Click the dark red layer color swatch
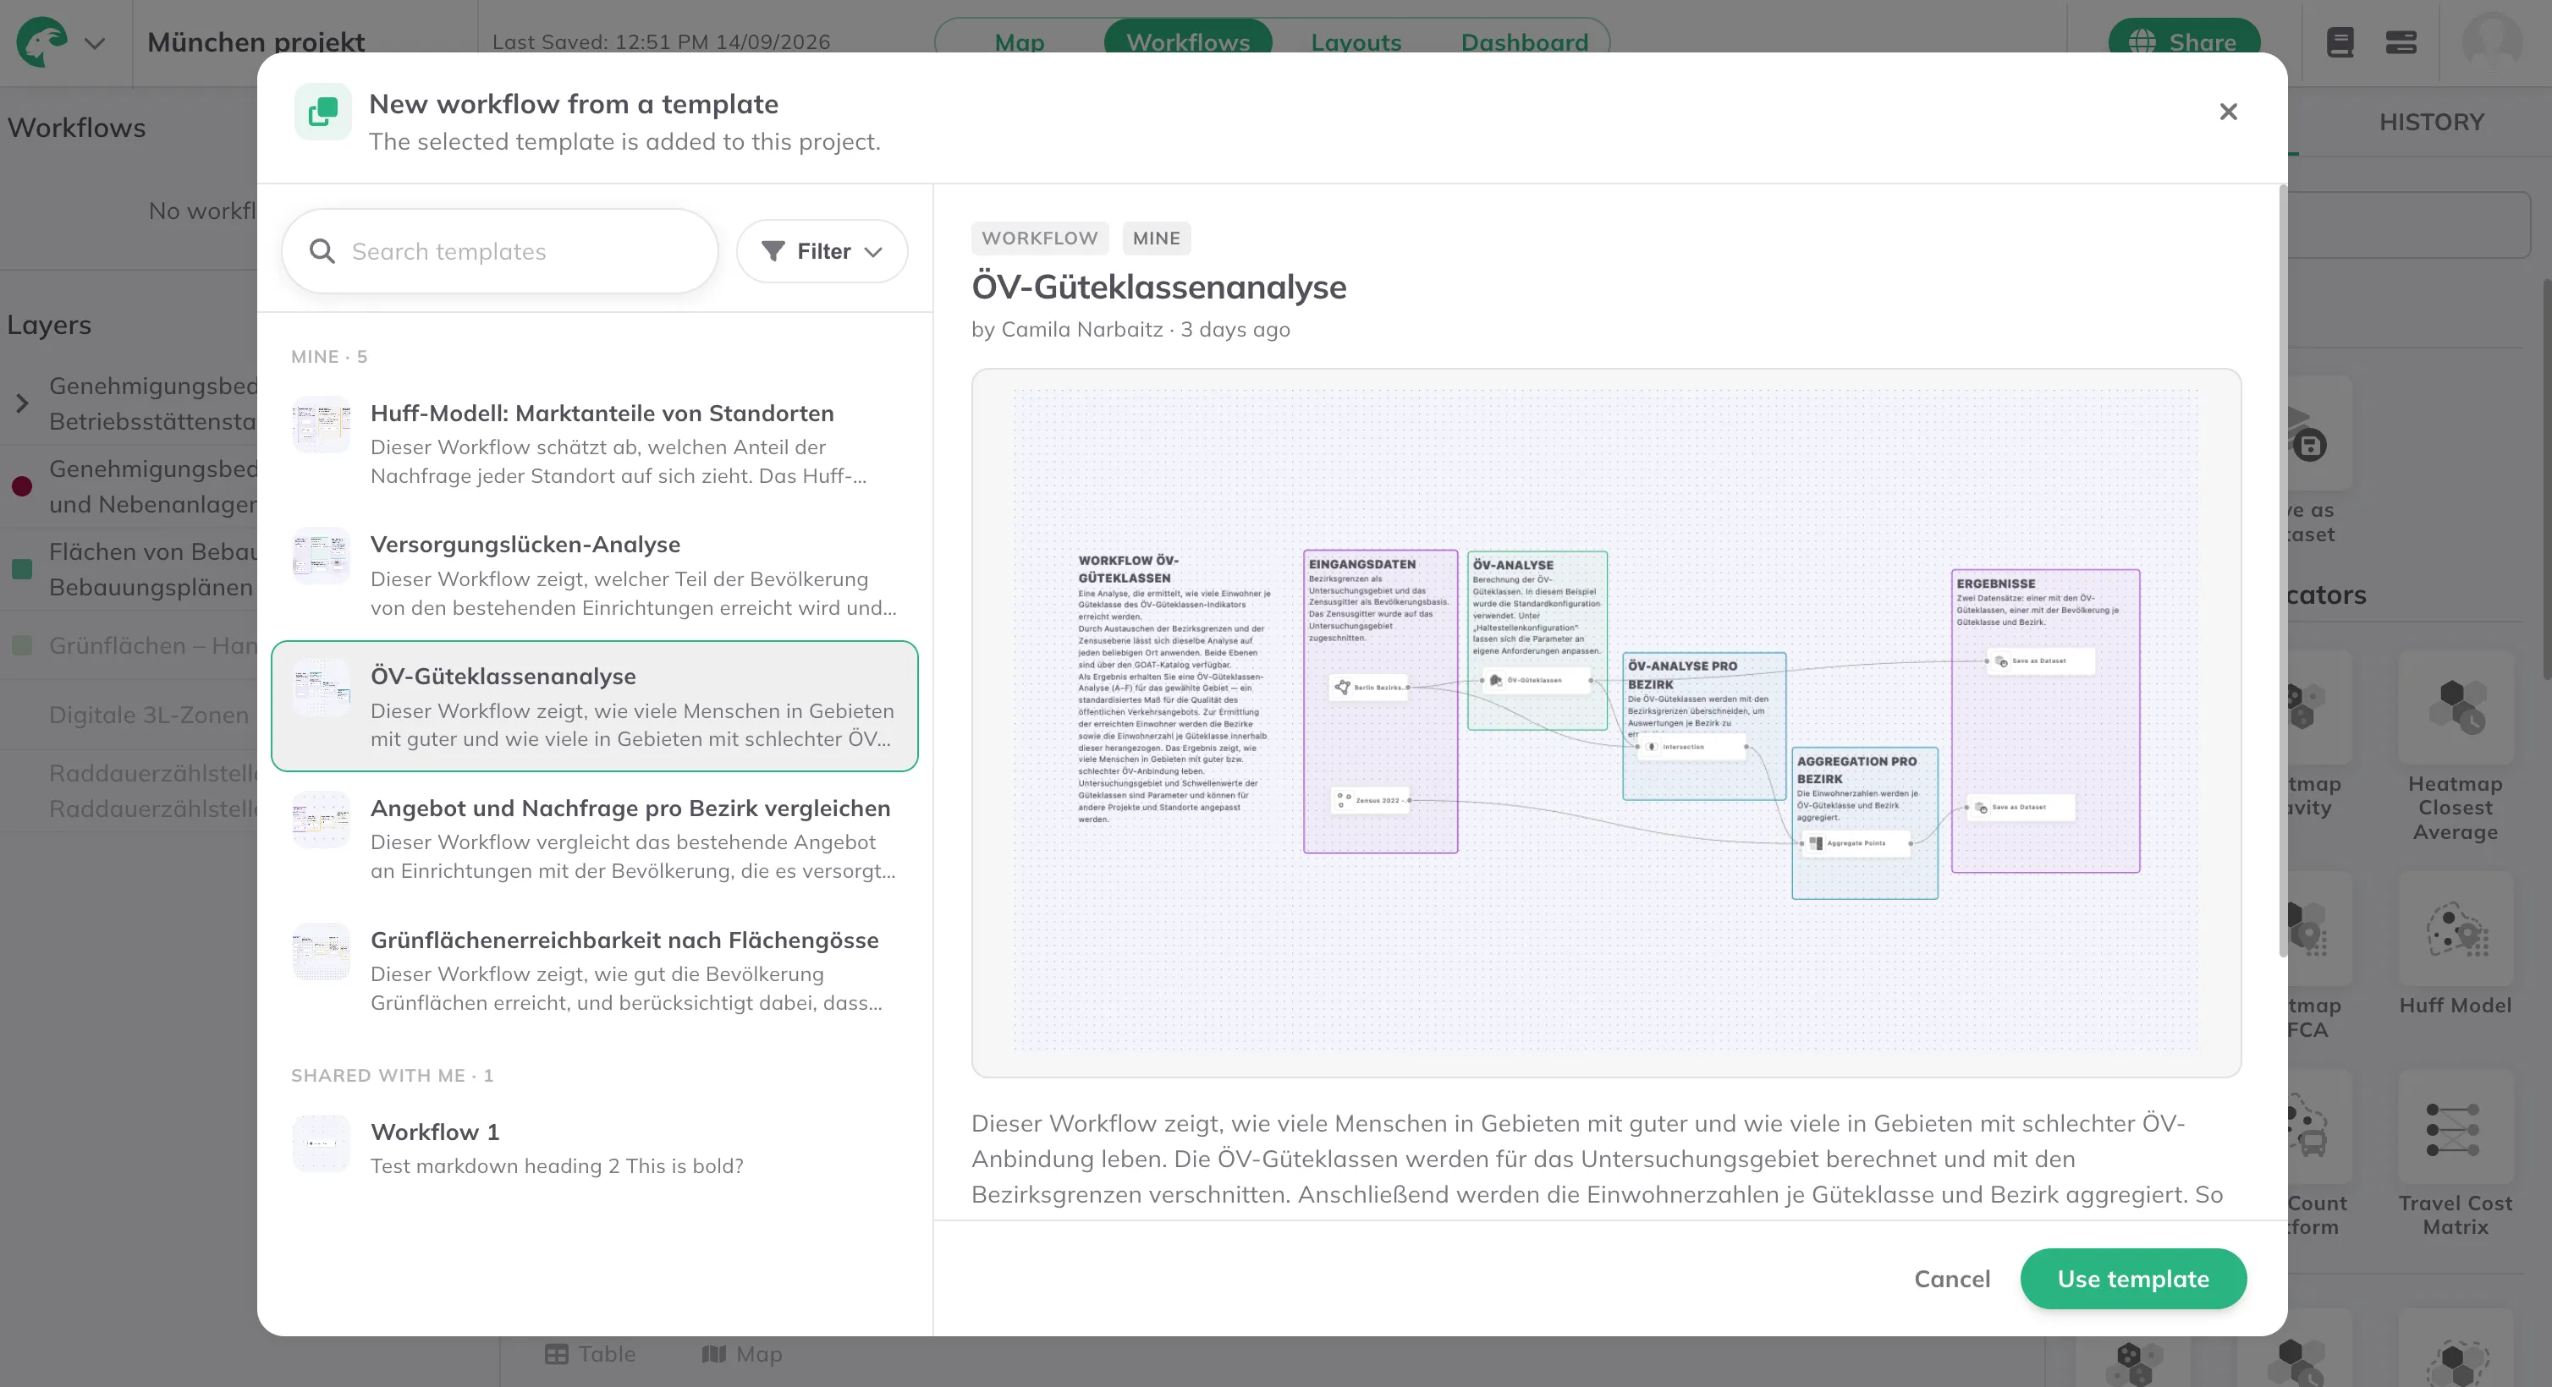The height and width of the screenshot is (1387, 2552). (x=22, y=486)
